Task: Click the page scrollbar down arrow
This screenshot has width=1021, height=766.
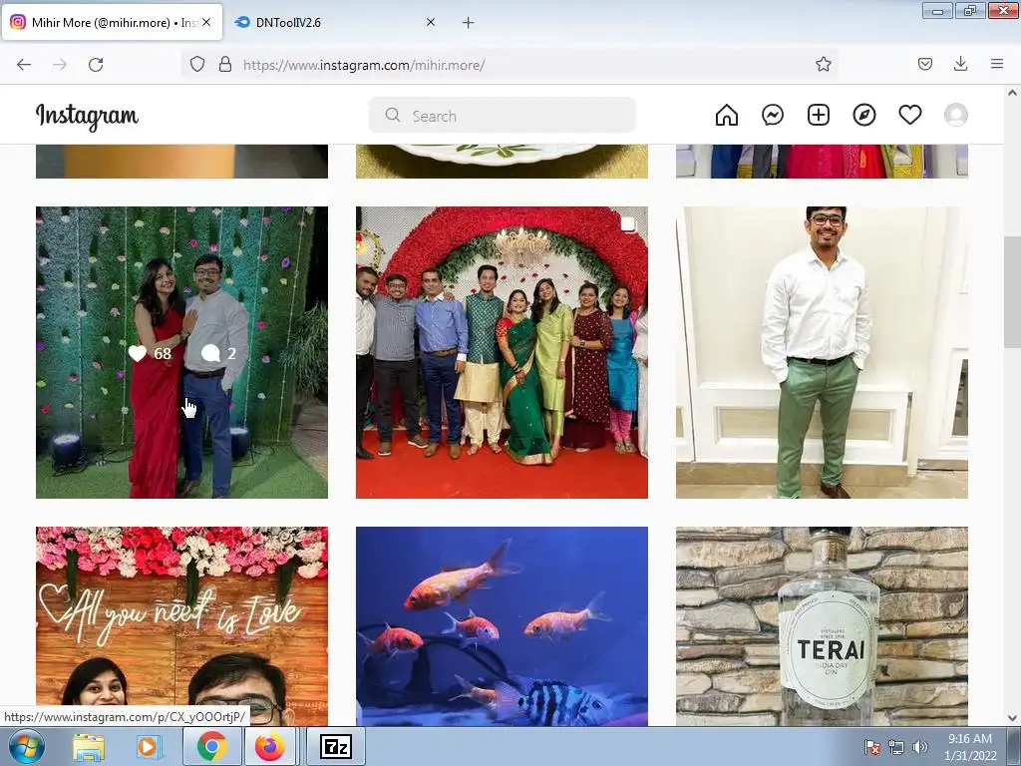Action: [1012, 718]
